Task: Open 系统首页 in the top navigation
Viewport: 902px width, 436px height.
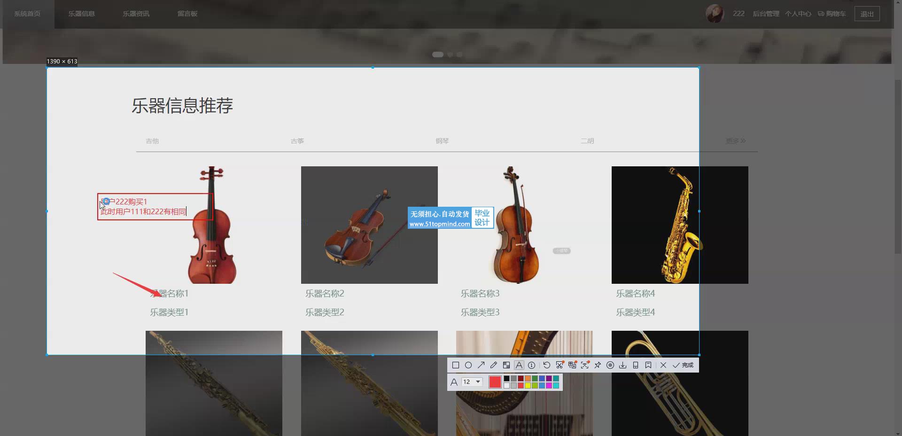Action: pyautogui.click(x=27, y=14)
